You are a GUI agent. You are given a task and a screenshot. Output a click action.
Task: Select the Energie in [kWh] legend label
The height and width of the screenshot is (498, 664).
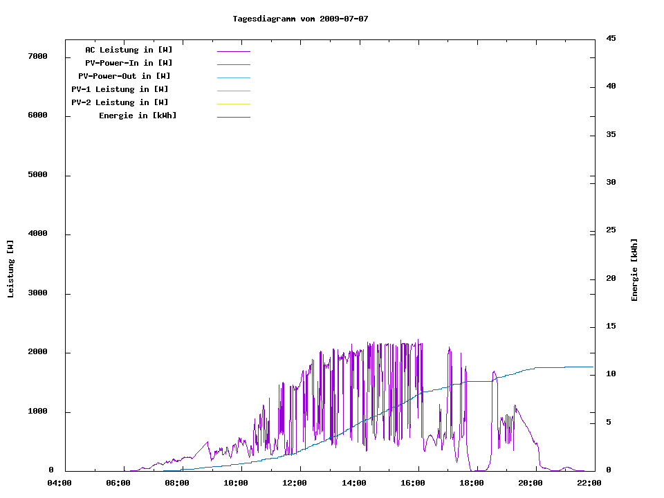pyautogui.click(x=138, y=116)
